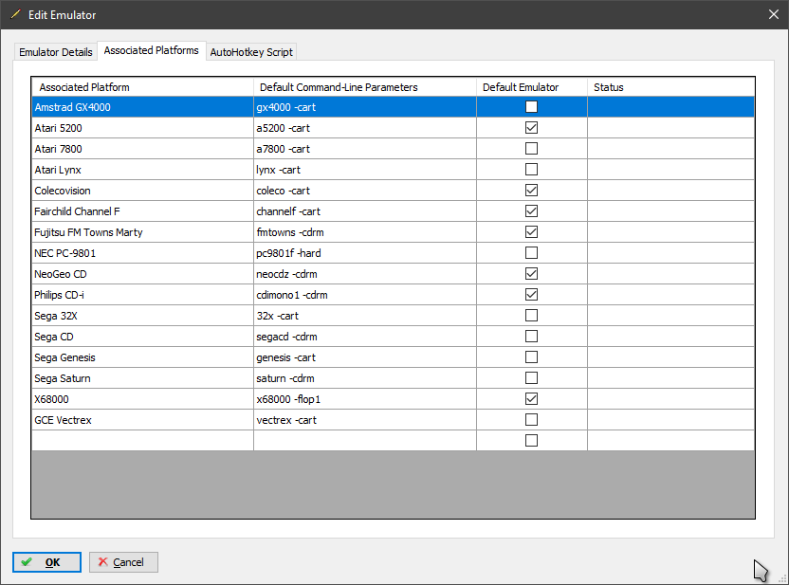Disable default emulator for Fairchild Channel F

coord(531,211)
